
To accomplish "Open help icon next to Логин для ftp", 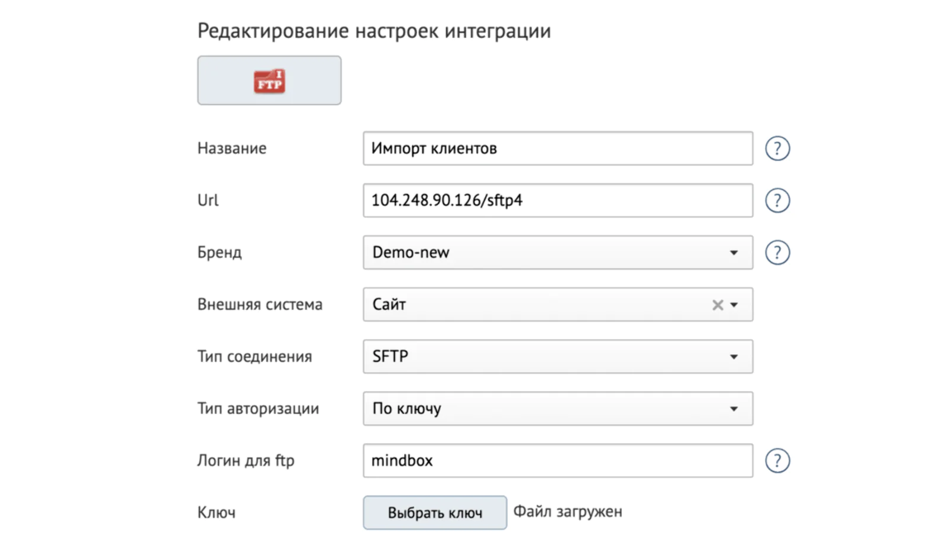I will pos(777,461).
